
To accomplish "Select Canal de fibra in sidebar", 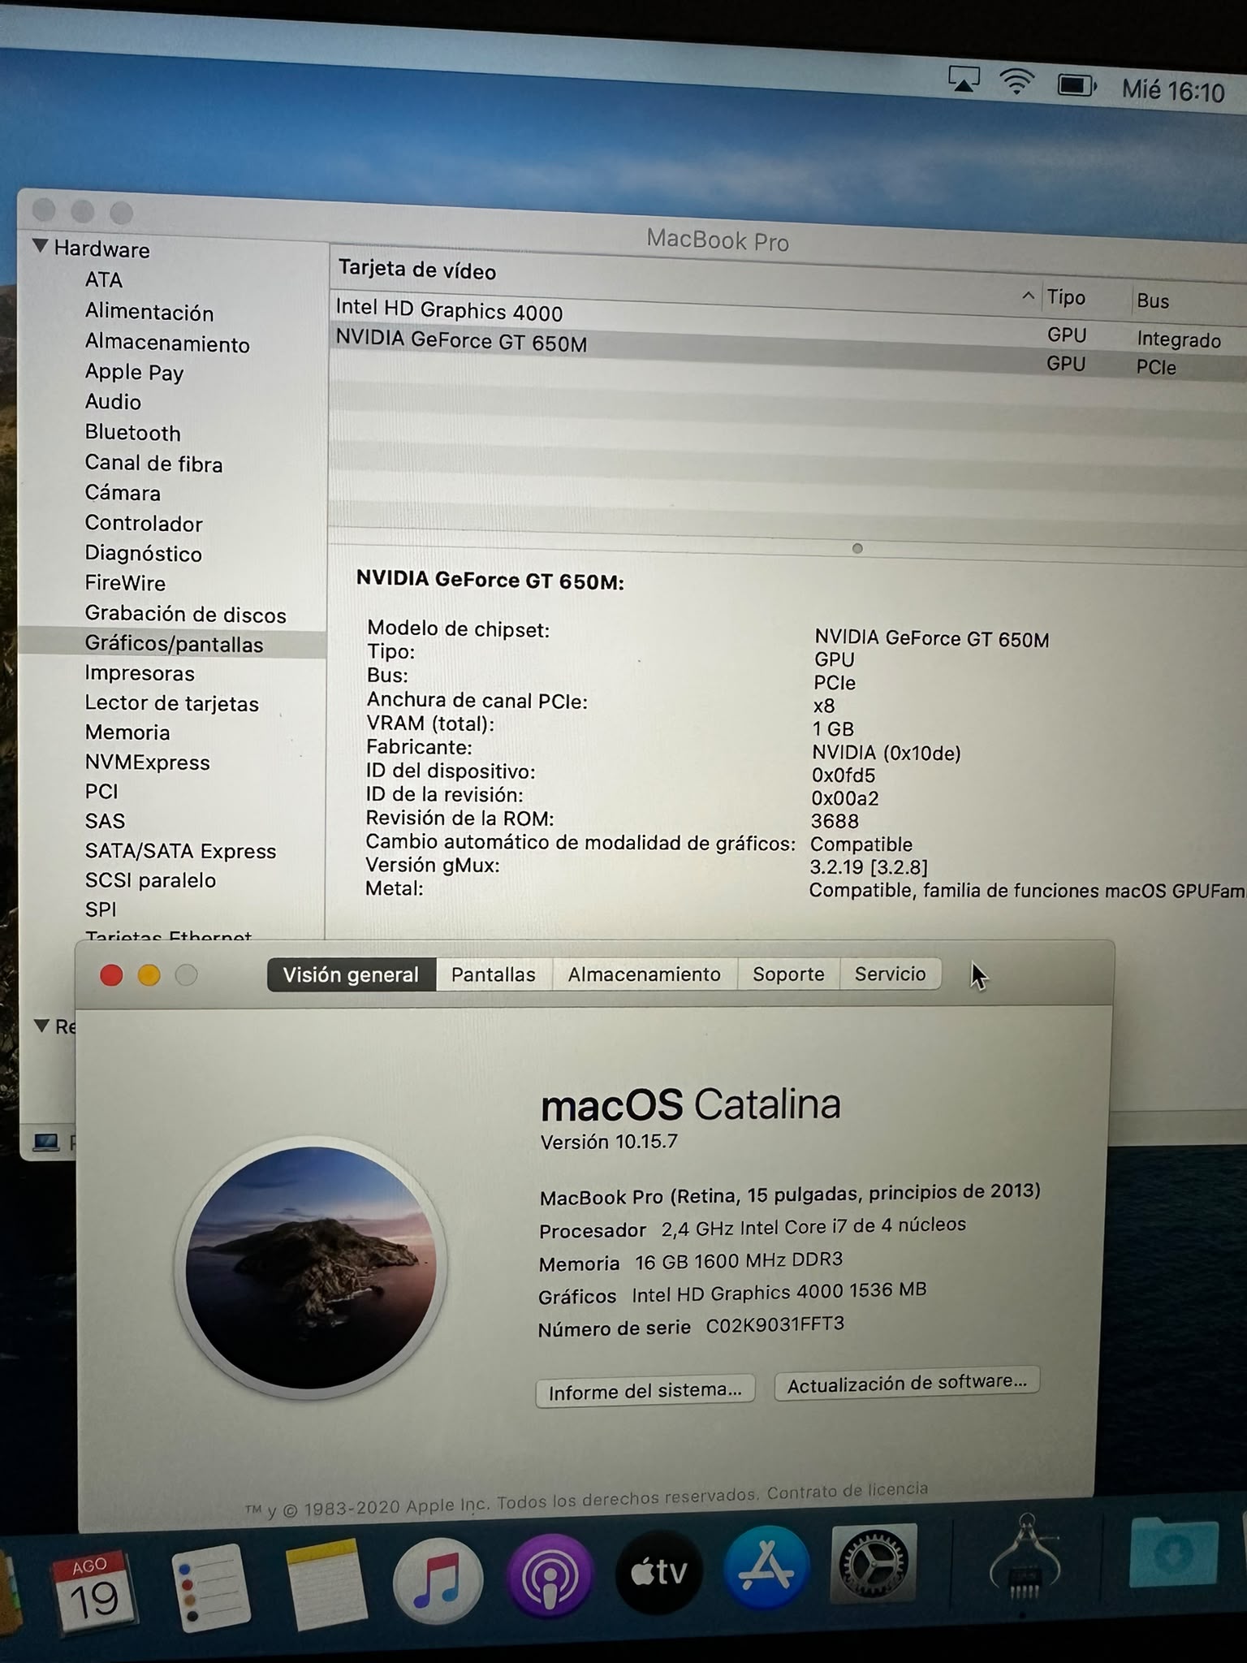I will coord(153,464).
